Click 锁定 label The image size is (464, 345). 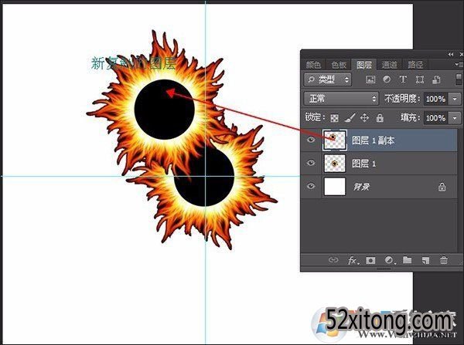315,117
